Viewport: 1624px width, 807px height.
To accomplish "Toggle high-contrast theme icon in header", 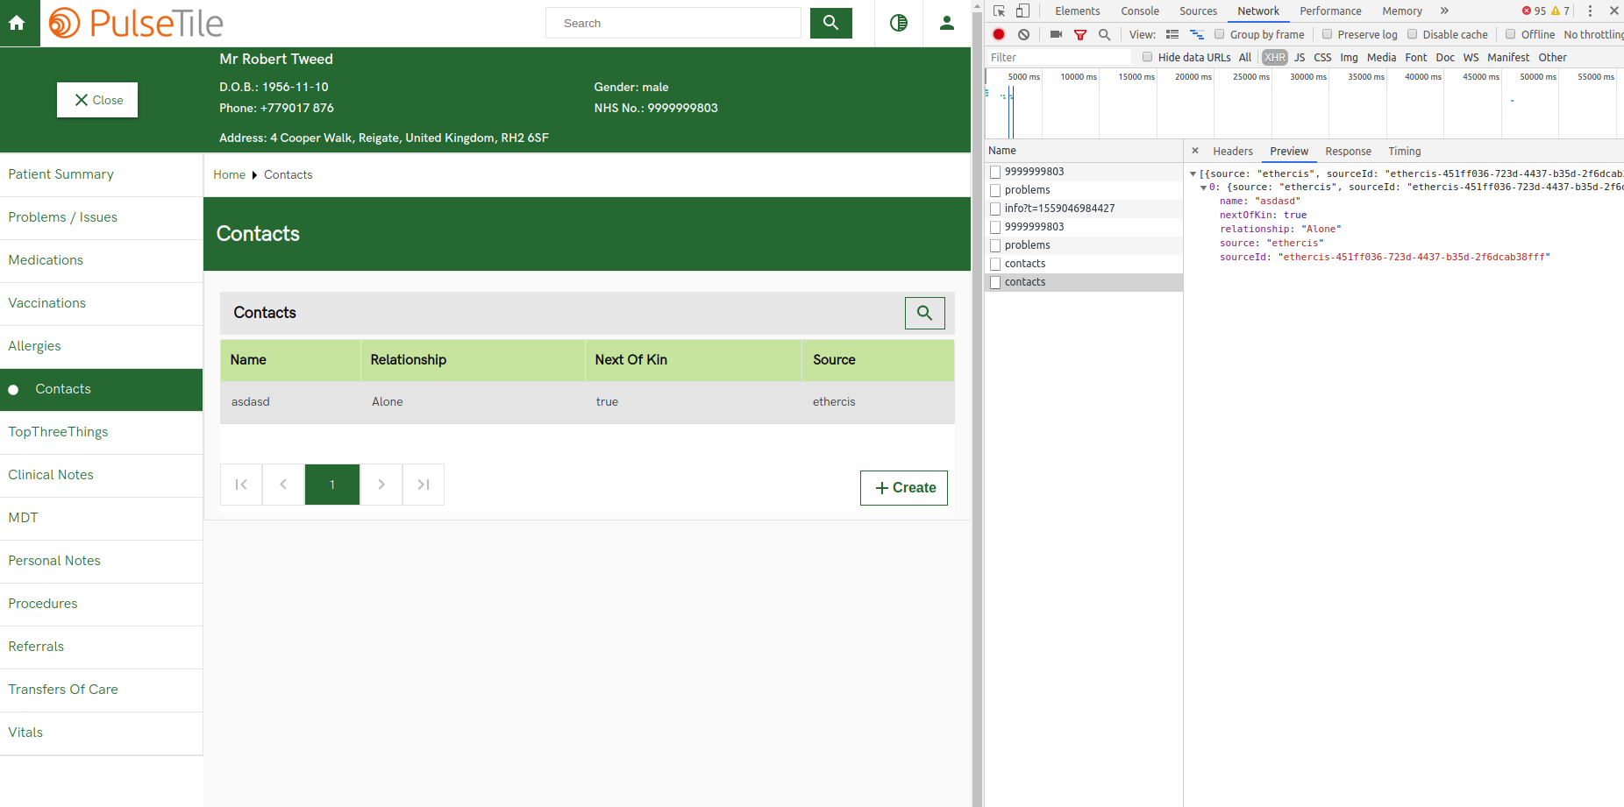I will point(899,23).
